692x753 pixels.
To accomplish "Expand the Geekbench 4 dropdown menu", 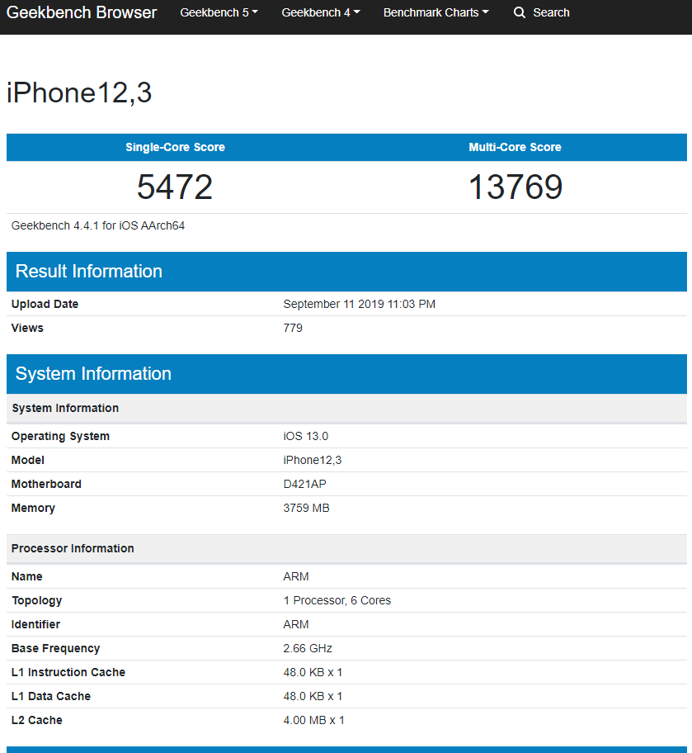I will [321, 12].
